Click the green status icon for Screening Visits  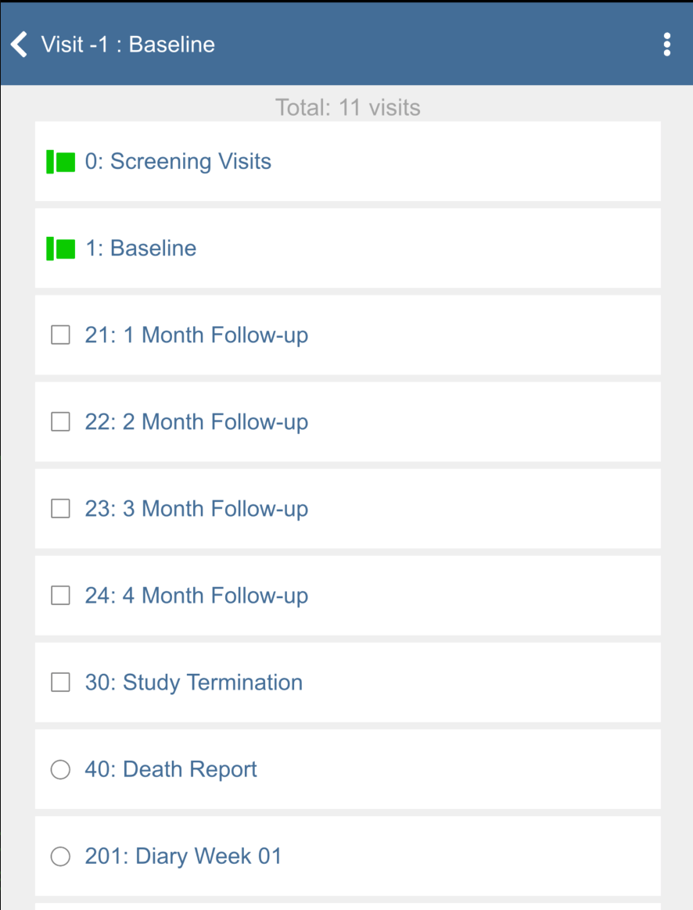(x=61, y=162)
